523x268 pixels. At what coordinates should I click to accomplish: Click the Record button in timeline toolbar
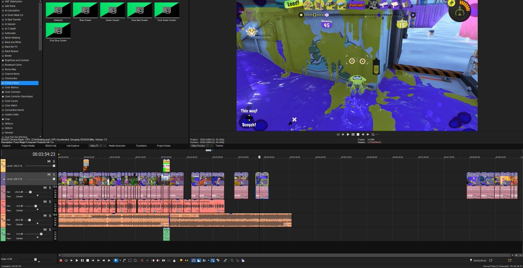pos(61,261)
